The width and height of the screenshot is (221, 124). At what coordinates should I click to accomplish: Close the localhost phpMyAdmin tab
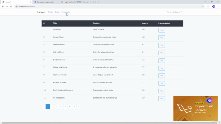point(93,2)
